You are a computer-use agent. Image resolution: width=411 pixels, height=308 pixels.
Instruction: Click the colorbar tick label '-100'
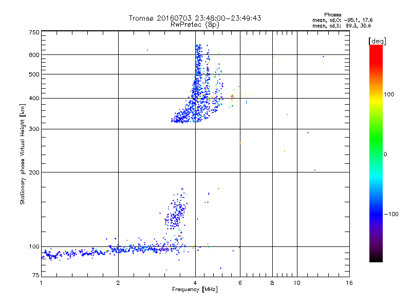tap(391, 214)
